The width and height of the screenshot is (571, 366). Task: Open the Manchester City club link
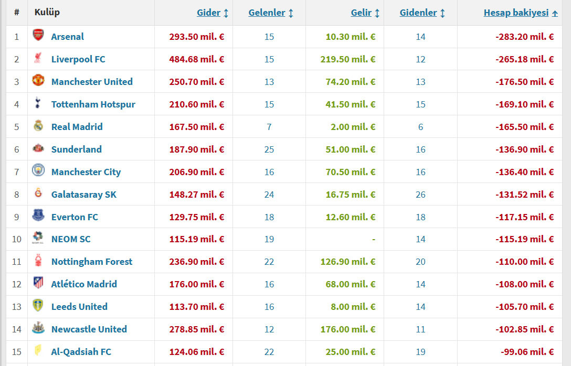click(x=86, y=171)
